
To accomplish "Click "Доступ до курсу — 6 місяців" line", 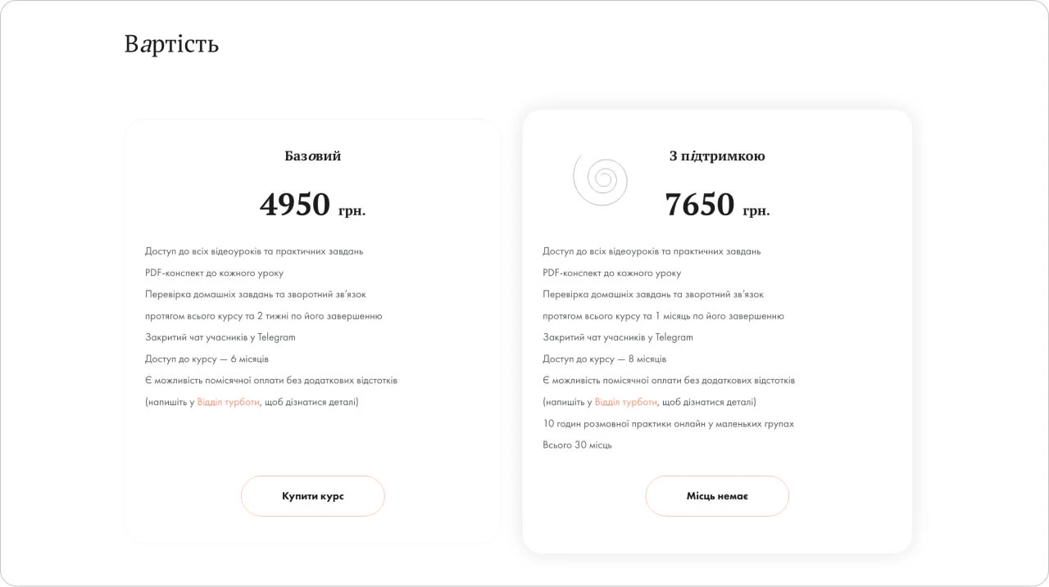I will pyautogui.click(x=207, y=359).
